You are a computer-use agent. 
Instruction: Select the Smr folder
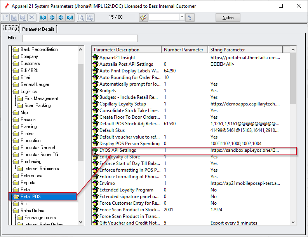click(21, 204)
